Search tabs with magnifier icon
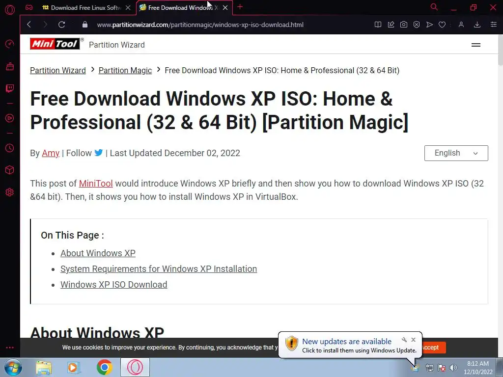Screen dimensions: 503x377 tap(434, 7)
